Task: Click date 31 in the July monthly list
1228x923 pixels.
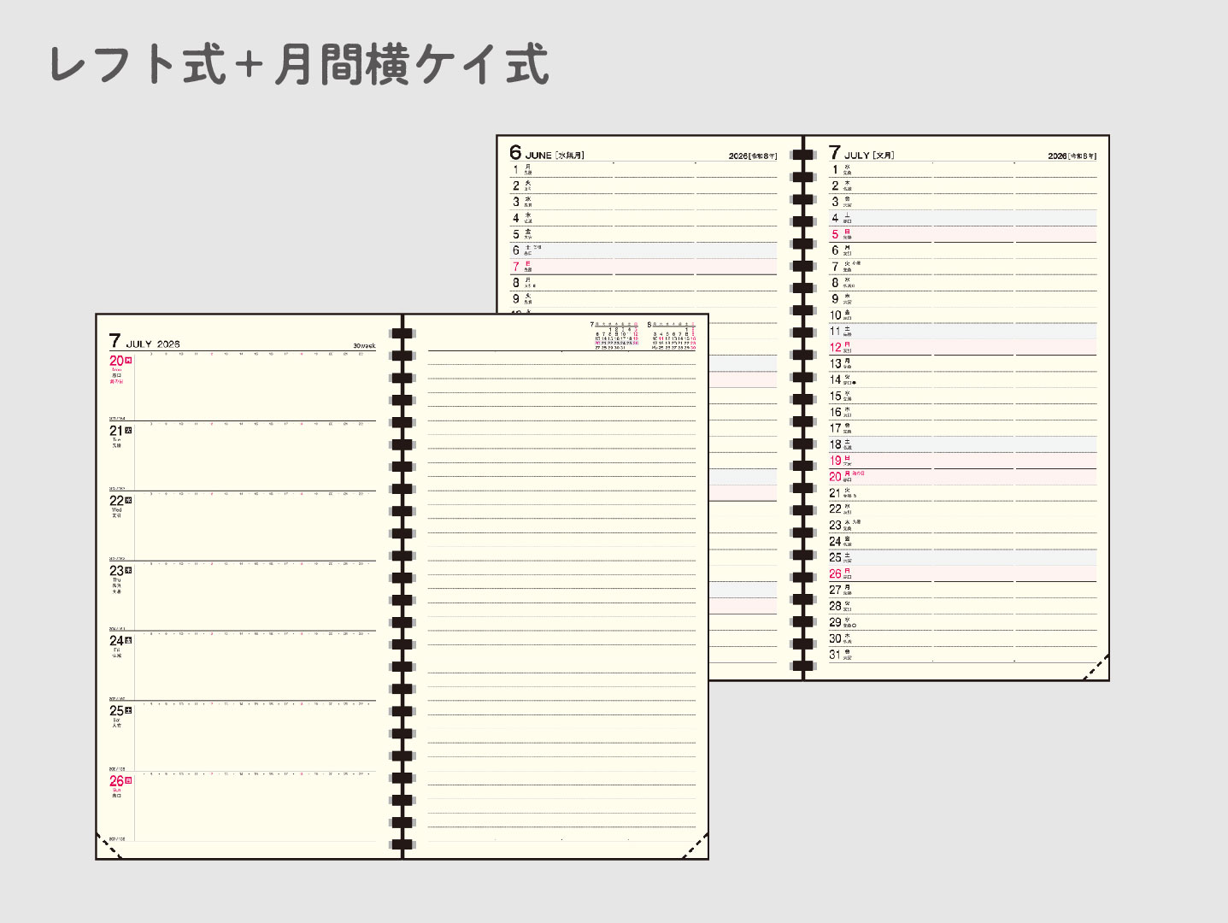Action: (835, 655)
